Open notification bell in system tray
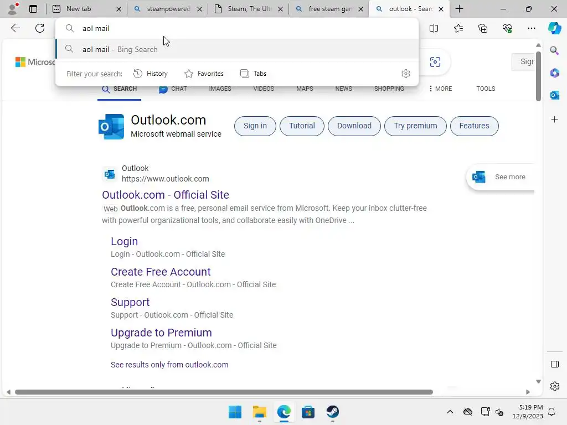Screen dimensions: 567x425 point(551,412)
